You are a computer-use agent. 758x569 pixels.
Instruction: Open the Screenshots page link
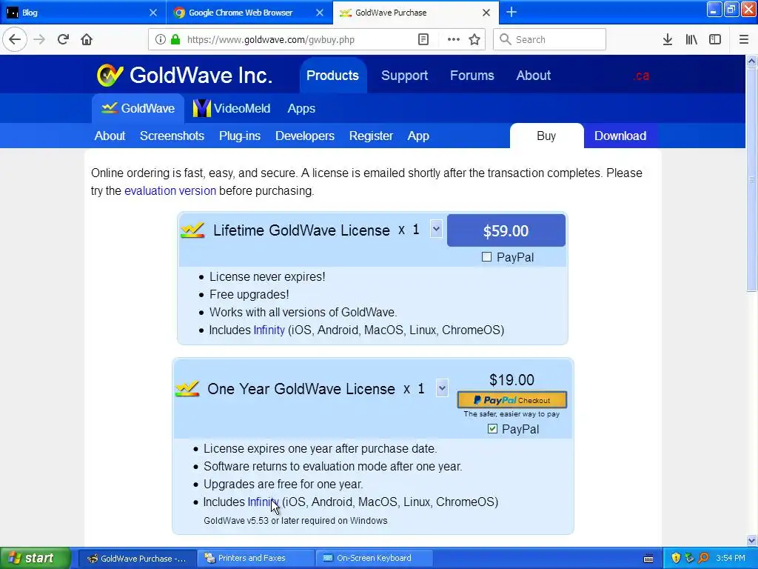pos(172,136)
